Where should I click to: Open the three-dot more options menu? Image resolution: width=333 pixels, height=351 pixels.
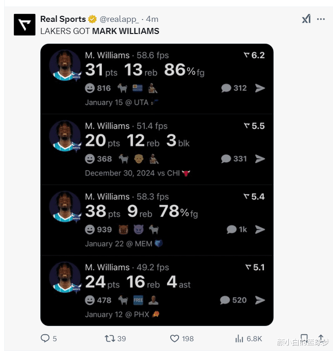click(321, 19)
